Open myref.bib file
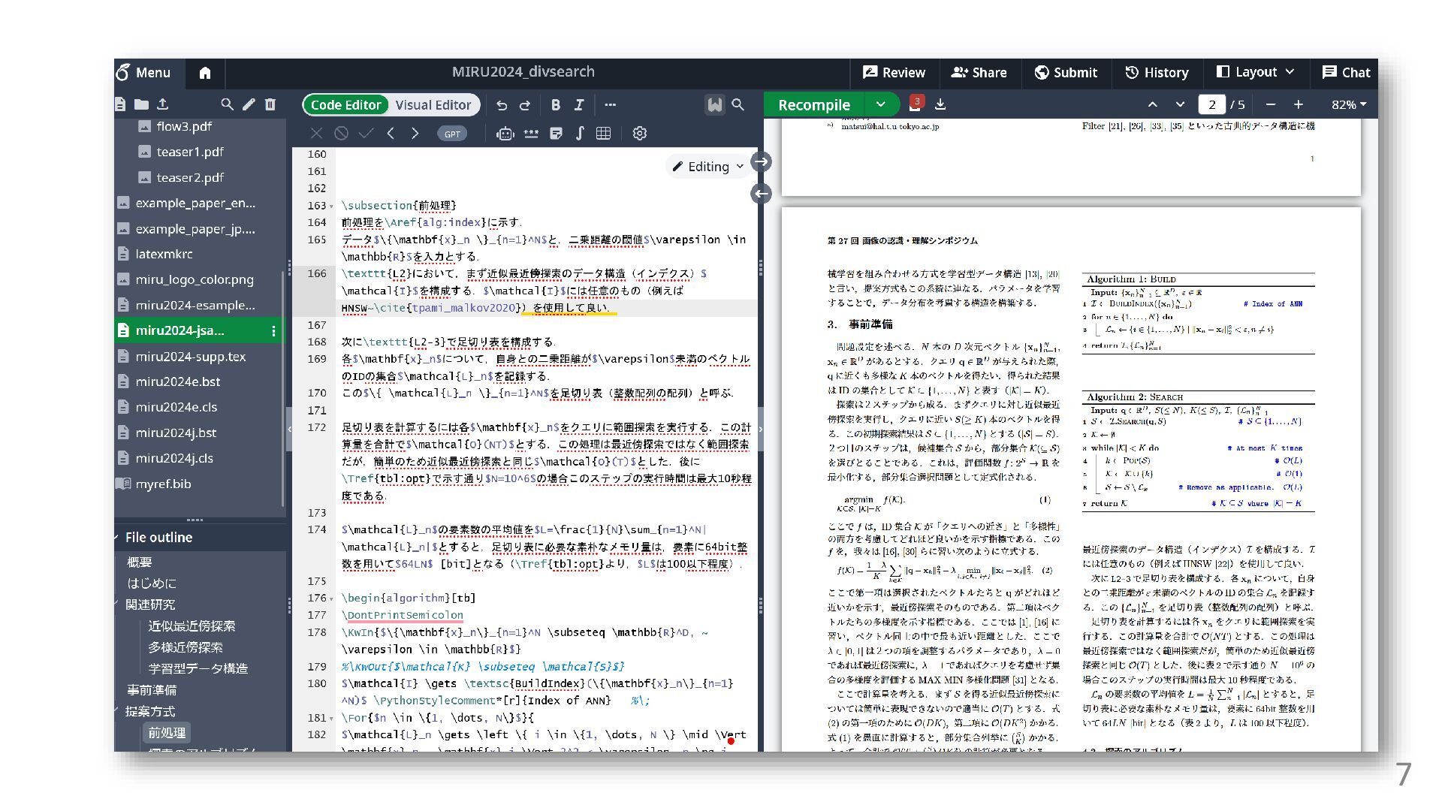This screenshot has height=811, width=1442. click(x=163, y=484)
